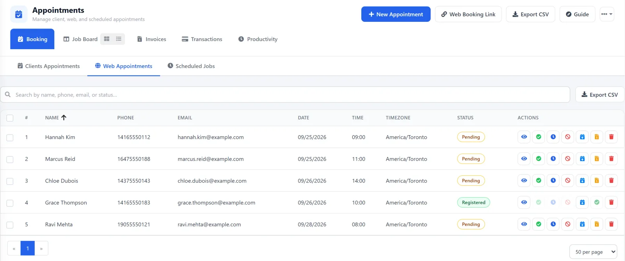Select page 1 in pagination
Screen dimensions: 625x261
(28, 248)
